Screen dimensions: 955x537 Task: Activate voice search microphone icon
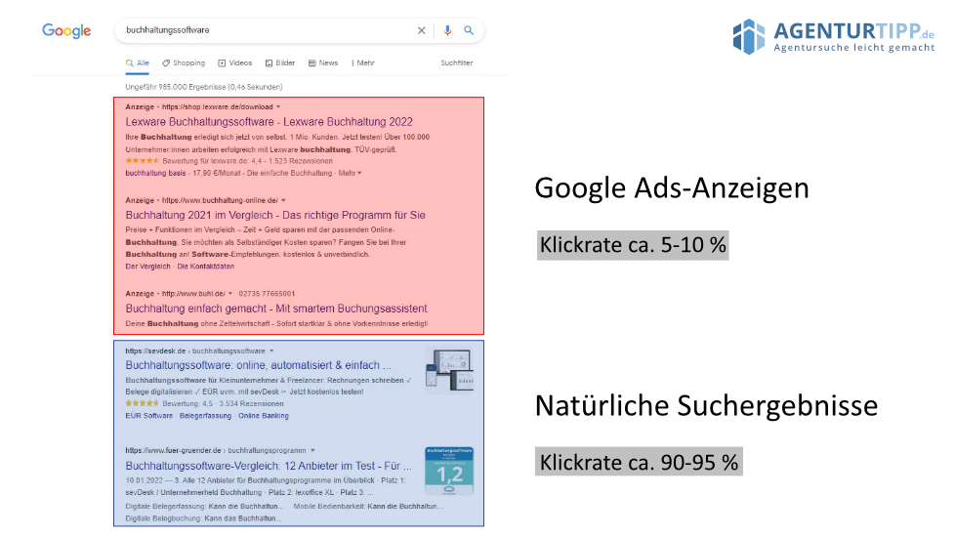coord(447,30)
